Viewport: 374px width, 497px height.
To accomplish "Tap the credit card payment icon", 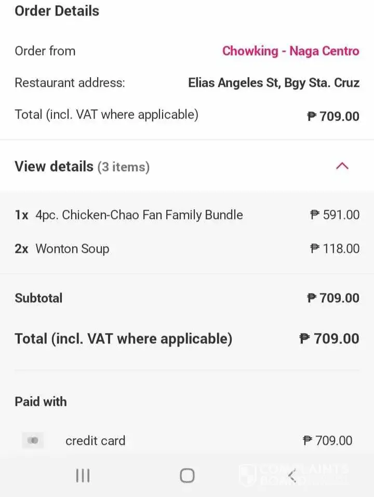I will [x=33, y=441].
